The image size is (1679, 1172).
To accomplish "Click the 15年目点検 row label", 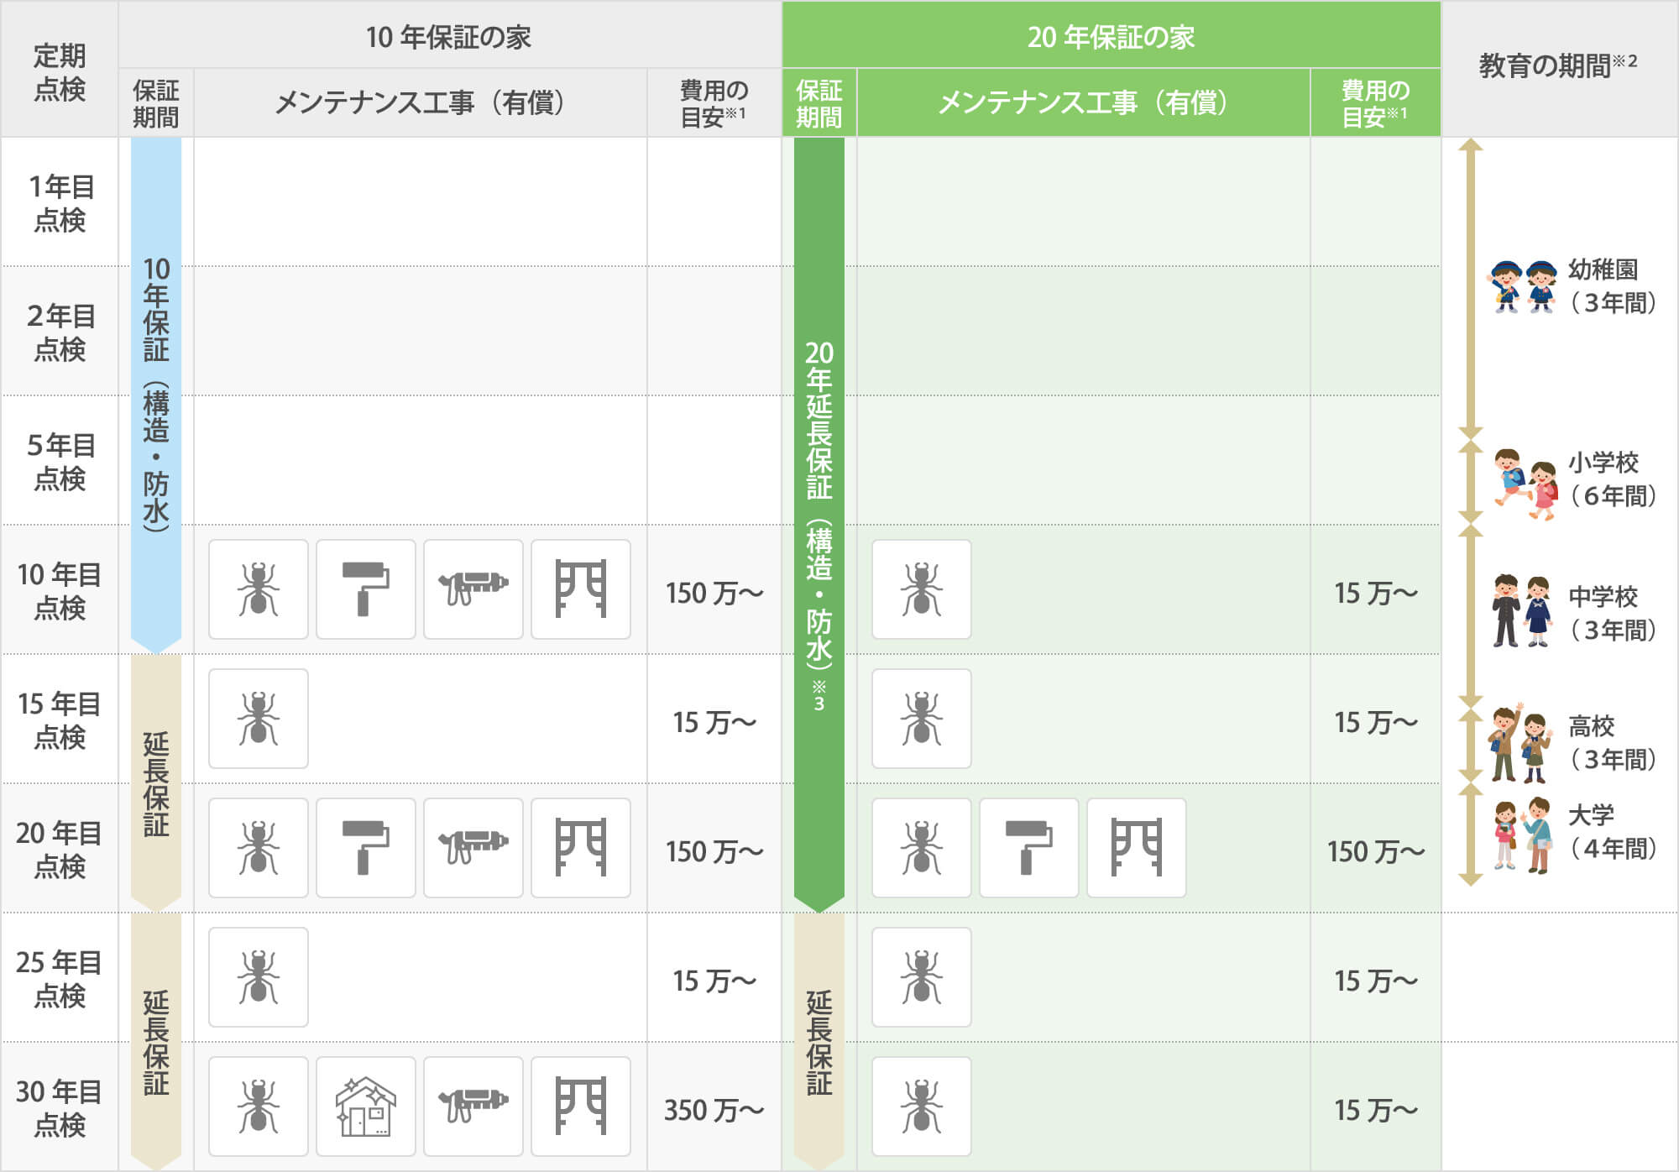I will click(60, 719).
